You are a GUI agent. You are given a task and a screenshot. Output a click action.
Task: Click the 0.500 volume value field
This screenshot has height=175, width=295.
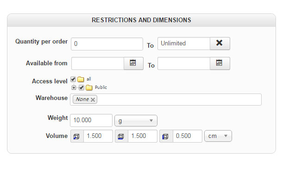point(188,136)
